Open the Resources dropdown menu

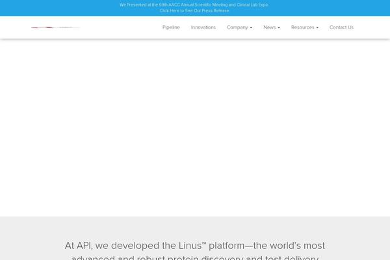click(x=305, y=27)
